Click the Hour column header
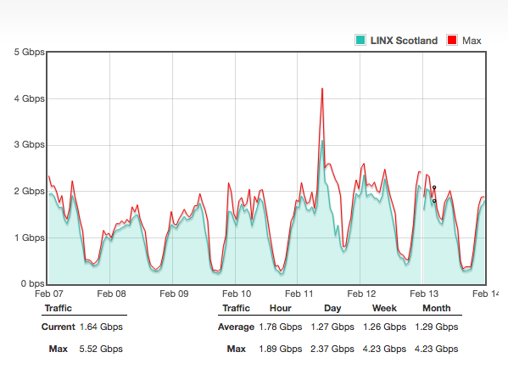Viewport: 508px width, 369px height. click(x=281, y=308)
